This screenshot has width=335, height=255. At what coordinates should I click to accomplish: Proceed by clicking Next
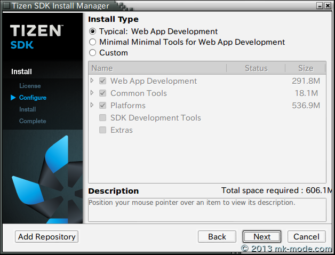tap(262, 236)
